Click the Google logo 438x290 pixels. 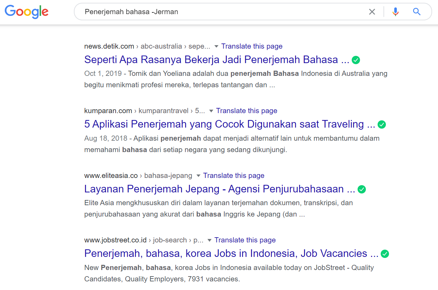tap(27, 12)
